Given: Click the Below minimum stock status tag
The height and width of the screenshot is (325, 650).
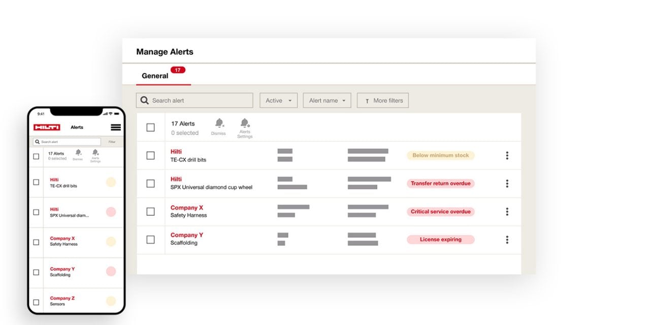Looking at the screenshot, I should [441, 155].
